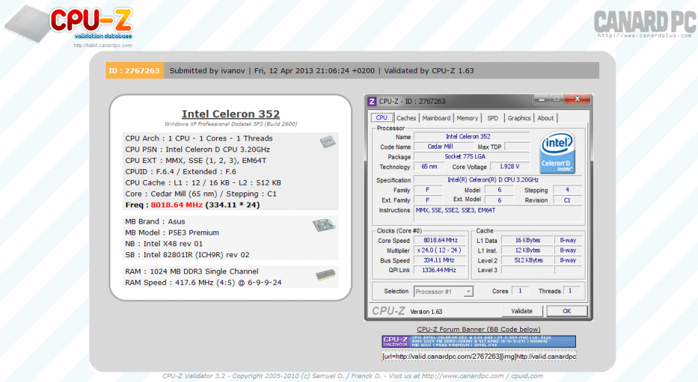Image resolution: width=698 pixels, height=382 pixels.
Task: Click the Intel Celeron D badge
Action: (x=557, y=152)
